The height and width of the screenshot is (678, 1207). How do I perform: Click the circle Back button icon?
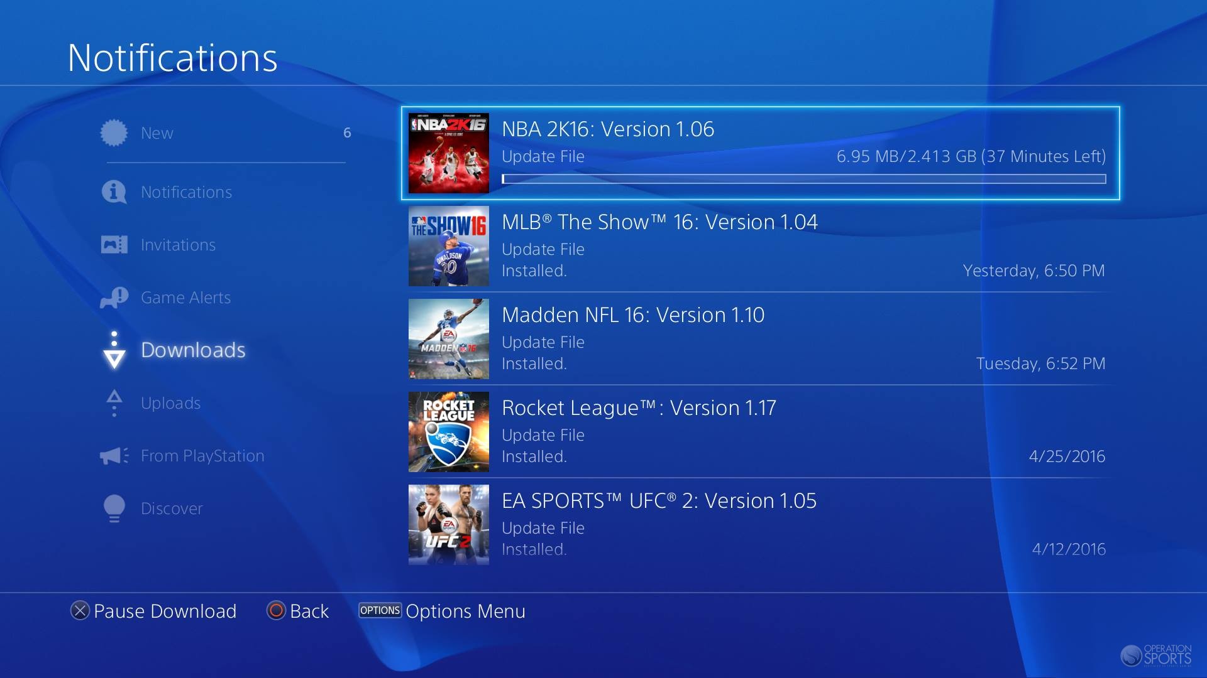click(276, 611)
